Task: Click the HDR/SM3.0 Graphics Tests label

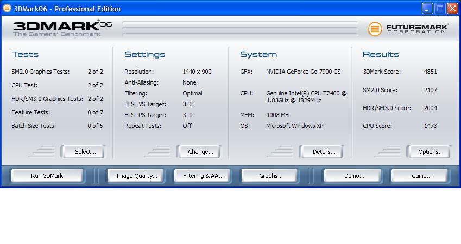Action: pyautogui.click(x=47, y=99)
